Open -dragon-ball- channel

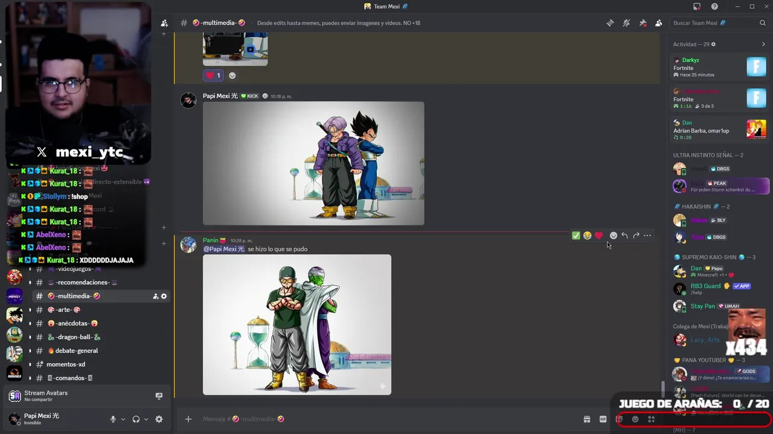pyautogui.click(x=74, y=337)
